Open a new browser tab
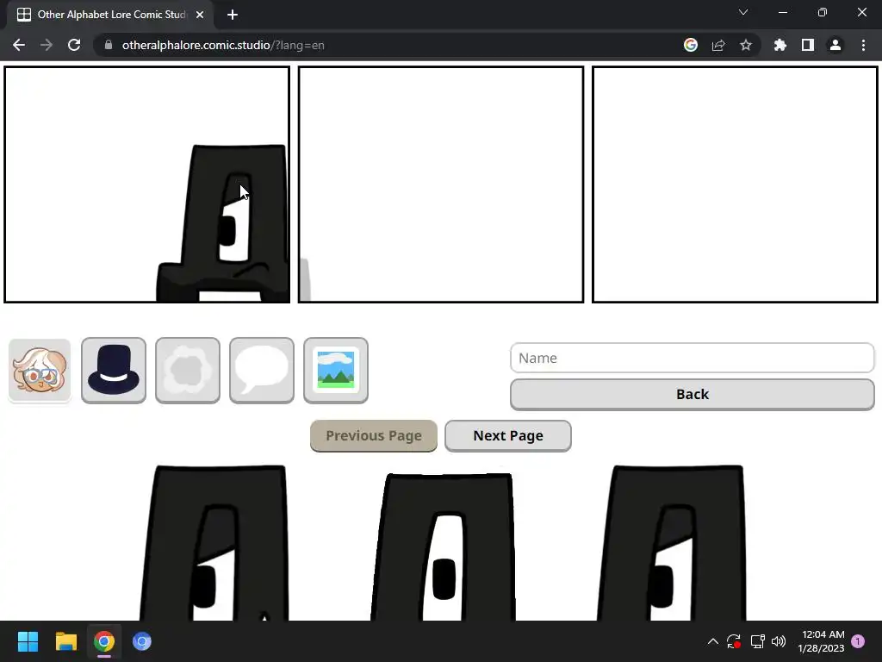The width and height of the screenshot is (882, 662). [x=233, y=15]
